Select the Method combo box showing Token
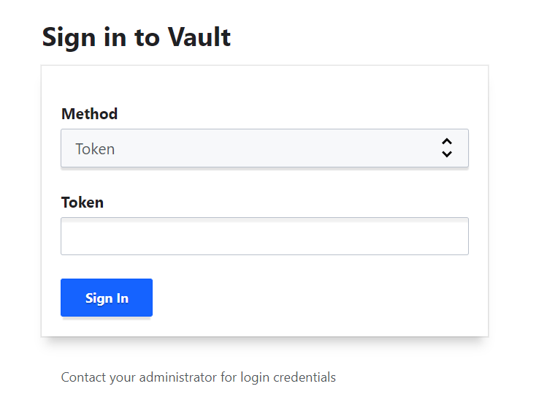Screen dimensions: 539x408 [x=264, y=148]
